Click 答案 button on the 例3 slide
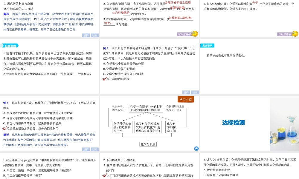Screen dimensions: 299x179 (195, 92)
